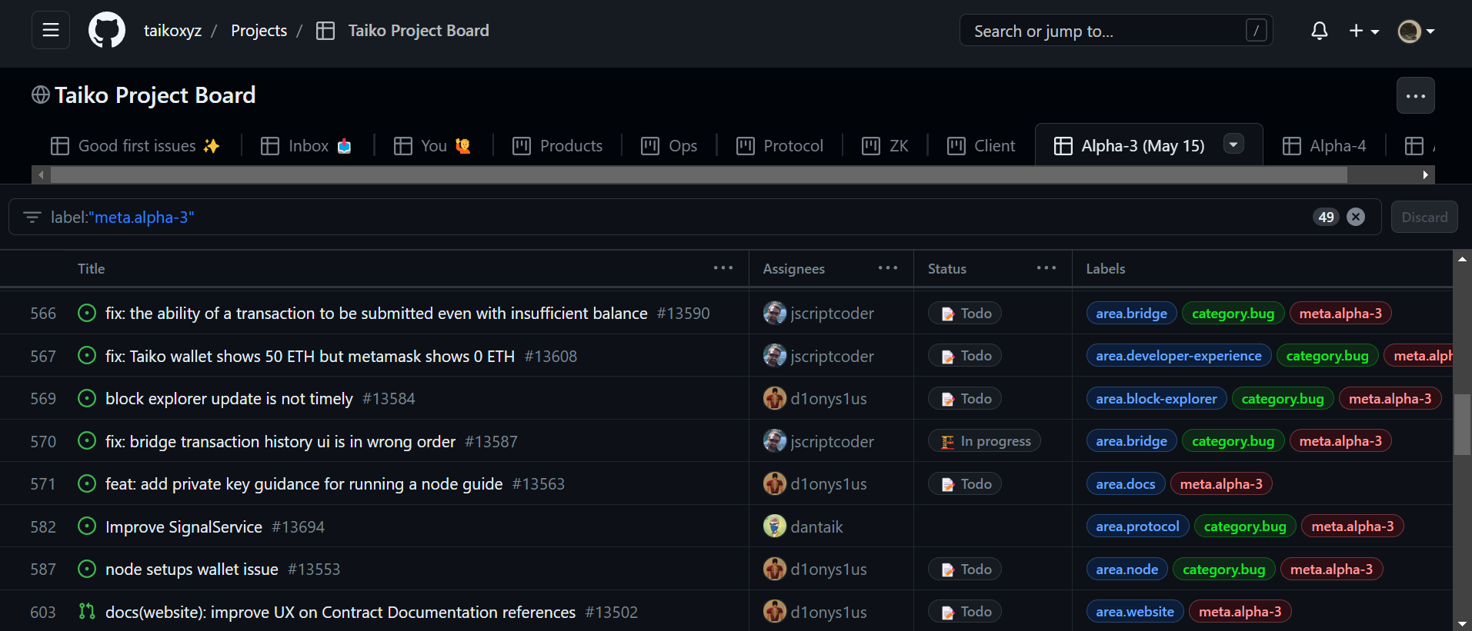Open issue block explorer update not timely
The image size is (1472, 631).
click(x=229, y=399)
